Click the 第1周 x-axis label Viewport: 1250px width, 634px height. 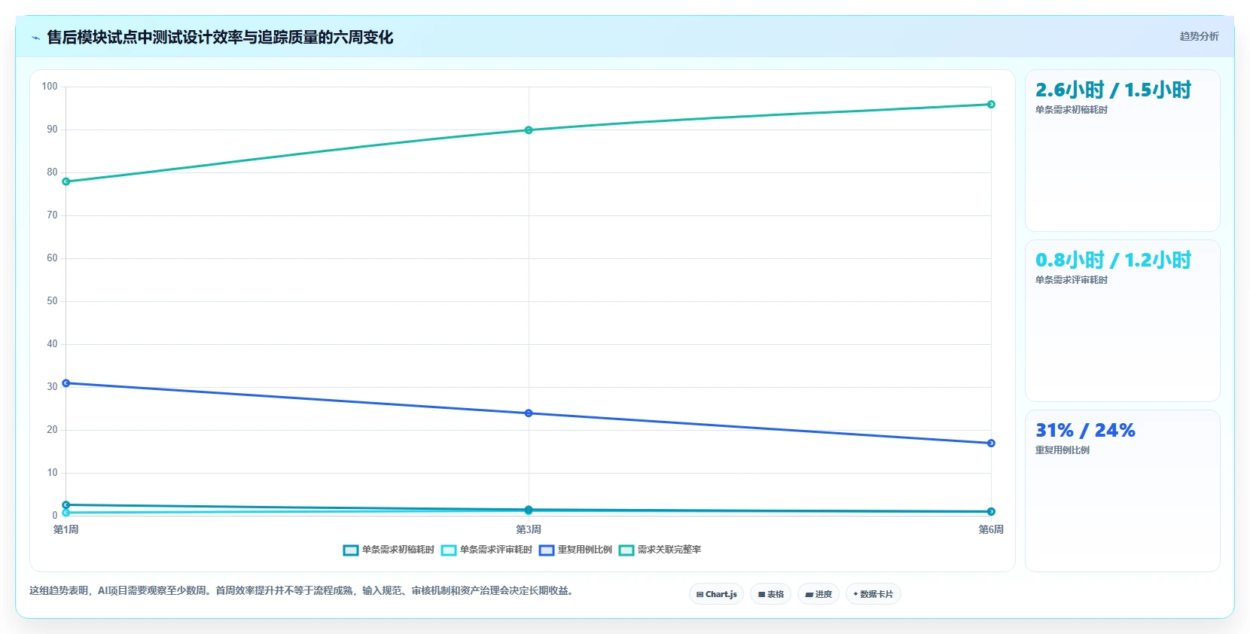point(66,529)
